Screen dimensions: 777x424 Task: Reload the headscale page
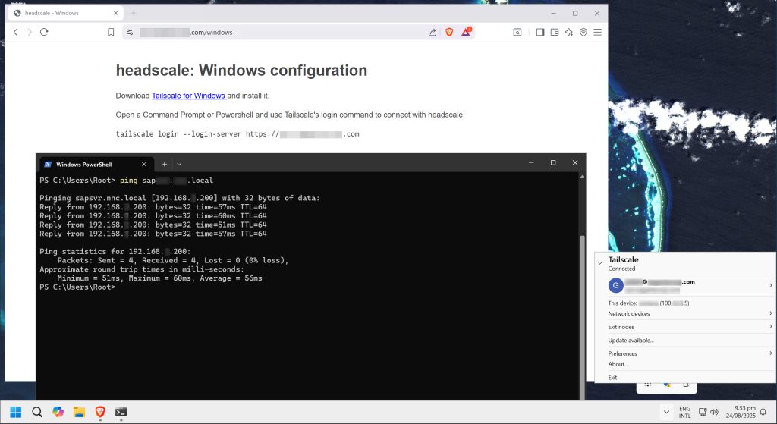44,32
